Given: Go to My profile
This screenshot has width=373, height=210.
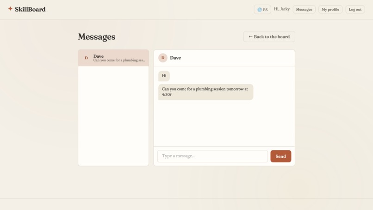Looking at the screenshot, I should coord(330,10).
